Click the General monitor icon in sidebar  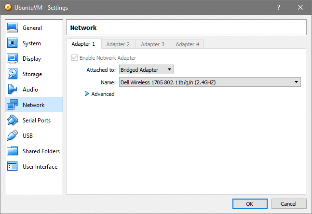pos(13,27)
